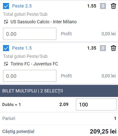
Task: Select the Torino FC - Juventus FC match
Action: pos(34,64)
